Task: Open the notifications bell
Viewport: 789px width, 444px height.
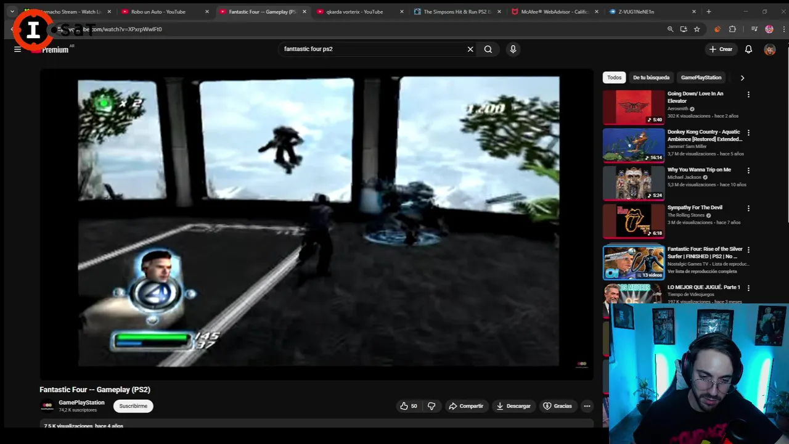Action: click(748, 49)
